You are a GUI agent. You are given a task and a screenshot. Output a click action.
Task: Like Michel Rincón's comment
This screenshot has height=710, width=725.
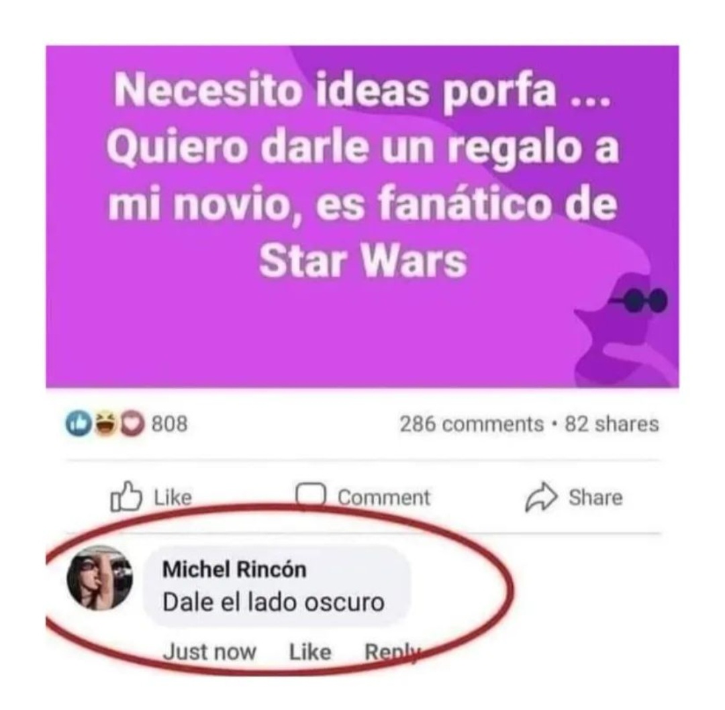pos(309,652)
